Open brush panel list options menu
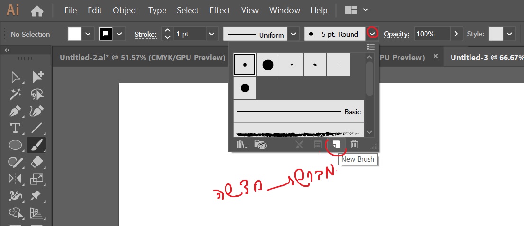Screen dimensions: 524x226 click(371, 47)
